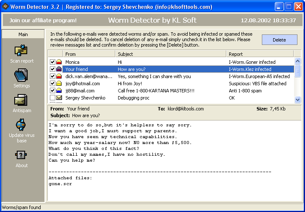Click the 12.08.2002 date and time display

click(269, 20)
